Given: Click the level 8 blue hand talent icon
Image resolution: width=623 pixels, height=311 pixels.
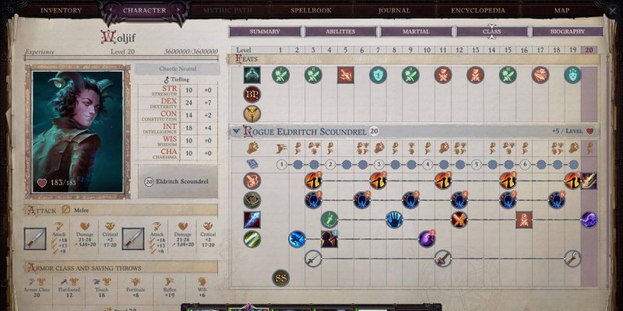Looking at the screenshot, I should [x=394, y=219].
